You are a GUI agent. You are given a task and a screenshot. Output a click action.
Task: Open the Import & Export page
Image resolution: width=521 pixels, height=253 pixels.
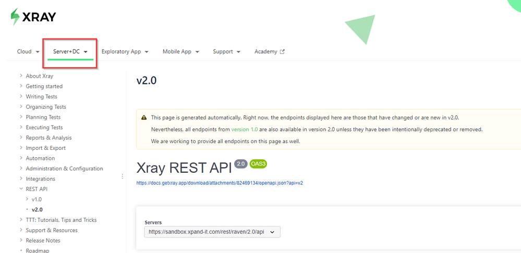[x=46, y=148]
